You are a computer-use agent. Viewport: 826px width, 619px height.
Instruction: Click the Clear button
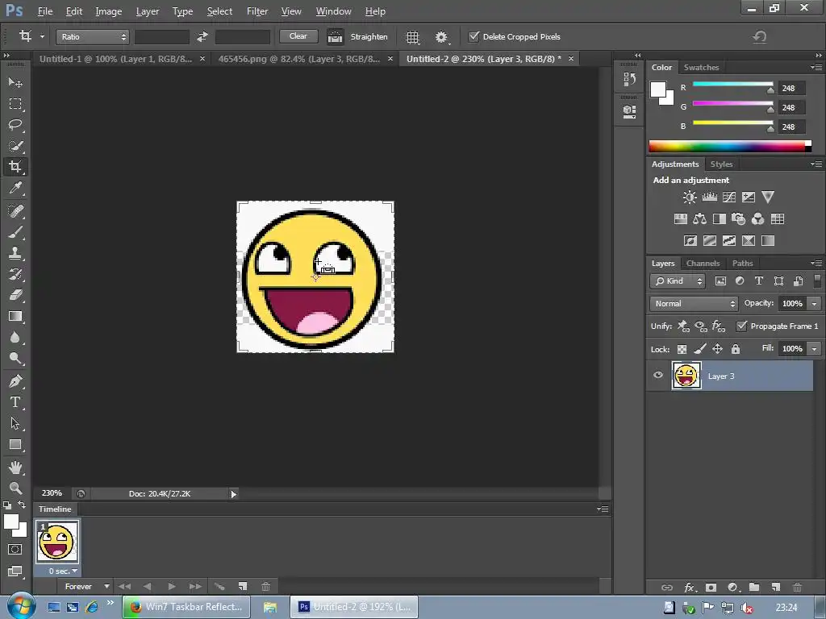coord(298,36)
